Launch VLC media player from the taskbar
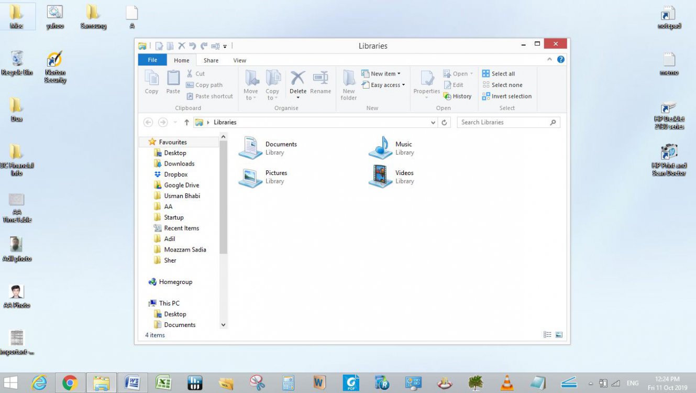This screenshot has height=393, width=696. click(506, 382)
